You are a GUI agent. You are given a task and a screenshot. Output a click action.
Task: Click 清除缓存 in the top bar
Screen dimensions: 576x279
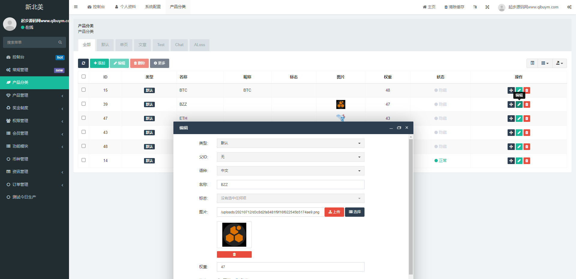point(454,7)
